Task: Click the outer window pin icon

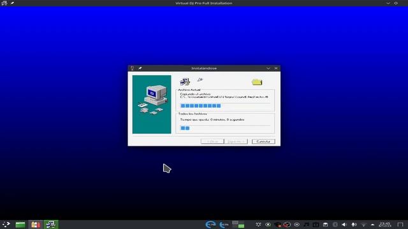Action: click(x=12, y=3)
